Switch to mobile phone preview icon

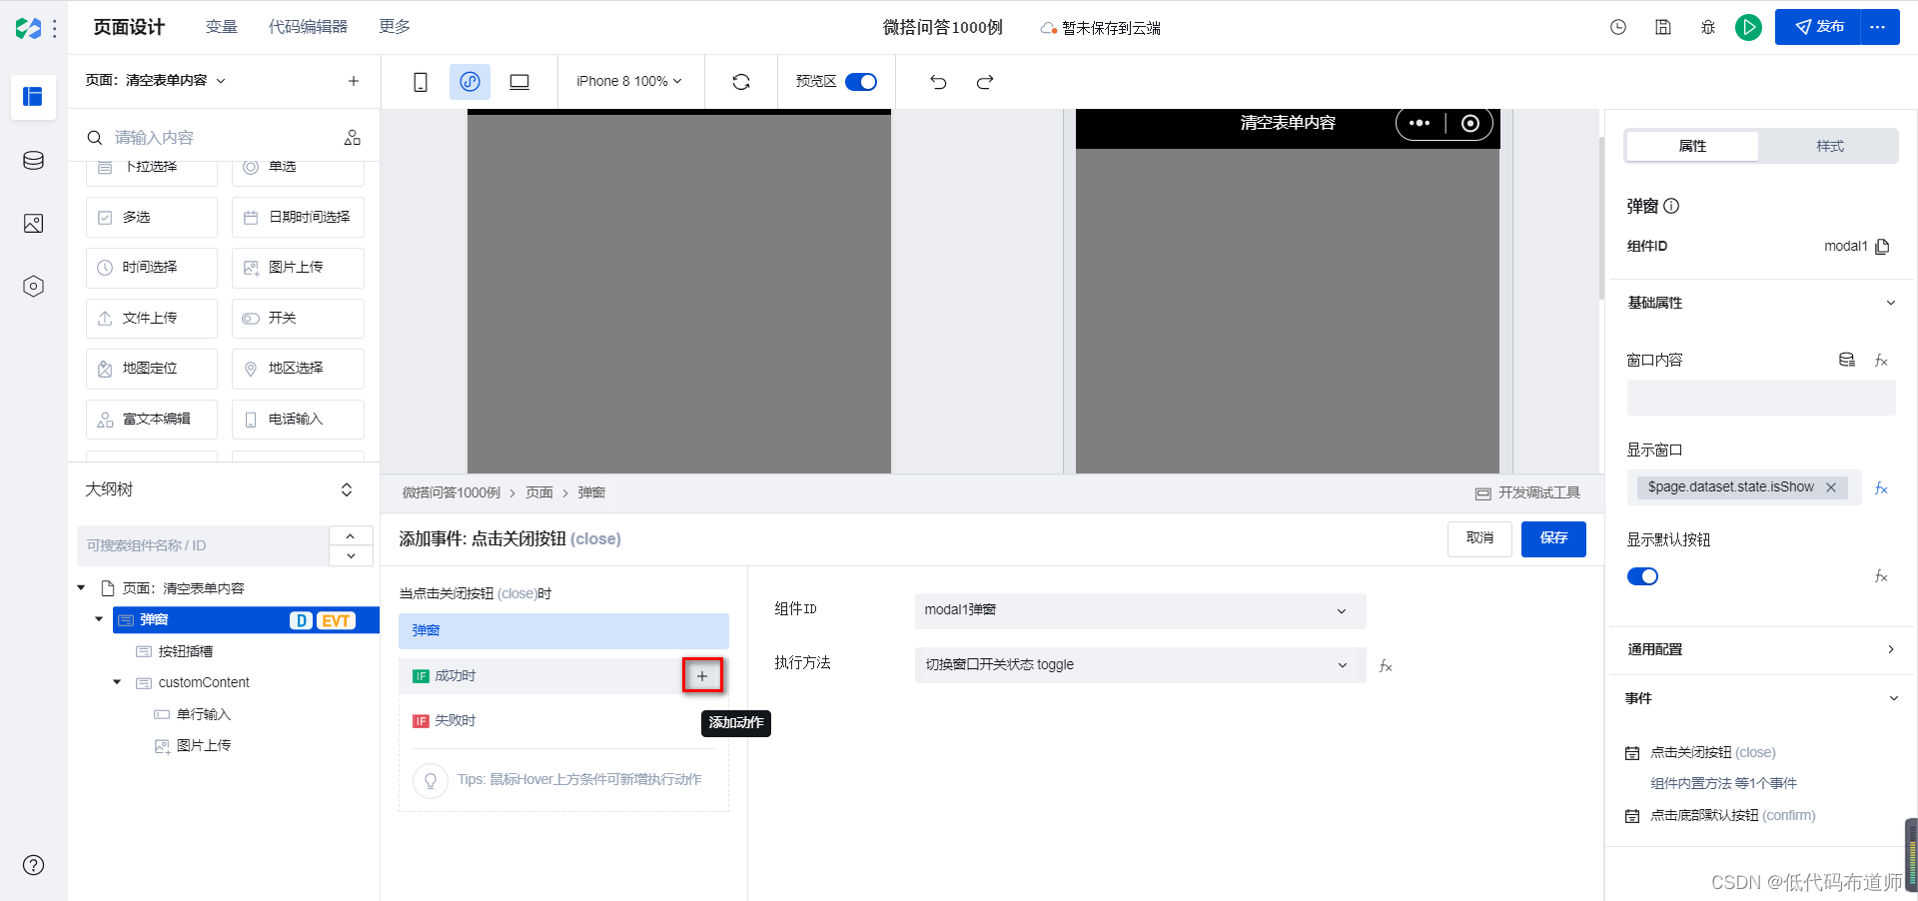421,82
